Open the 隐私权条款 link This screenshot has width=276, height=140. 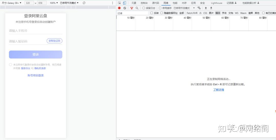click(x=40, y=68)
